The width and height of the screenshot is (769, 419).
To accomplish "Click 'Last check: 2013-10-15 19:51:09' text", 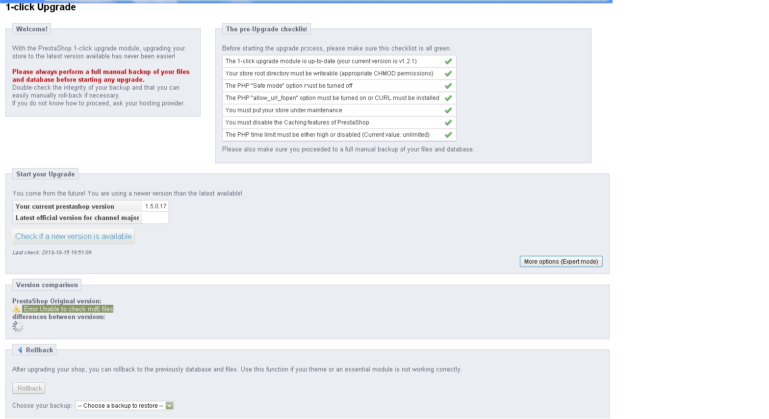I will point(52,253).
